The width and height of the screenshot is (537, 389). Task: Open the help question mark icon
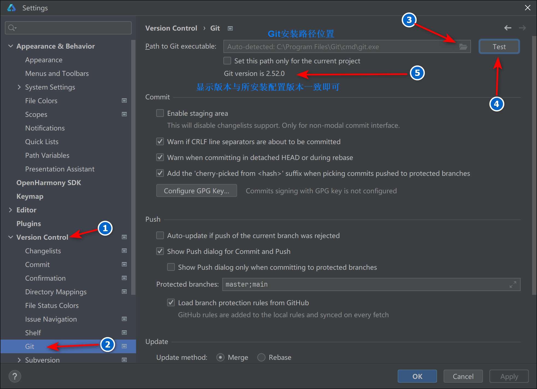point(15,376)
